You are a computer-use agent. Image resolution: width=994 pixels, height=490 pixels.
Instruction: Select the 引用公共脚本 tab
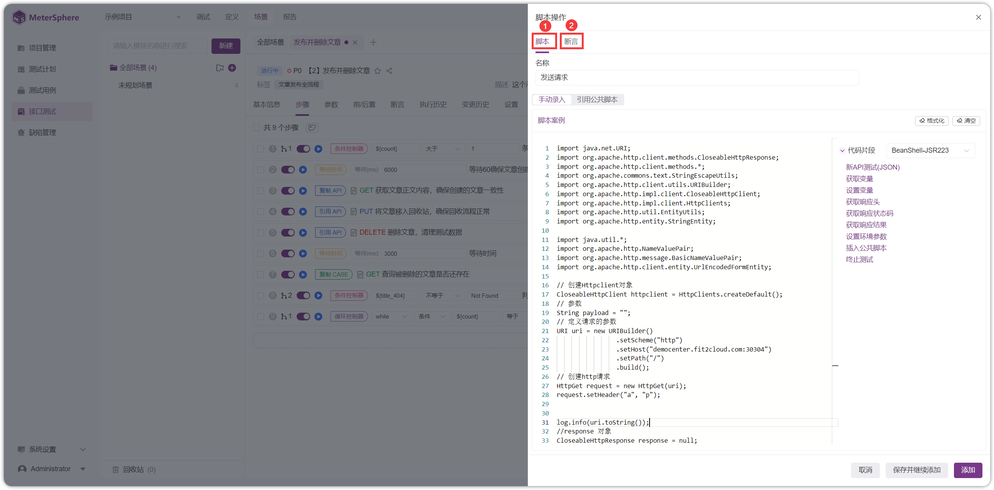597,100
